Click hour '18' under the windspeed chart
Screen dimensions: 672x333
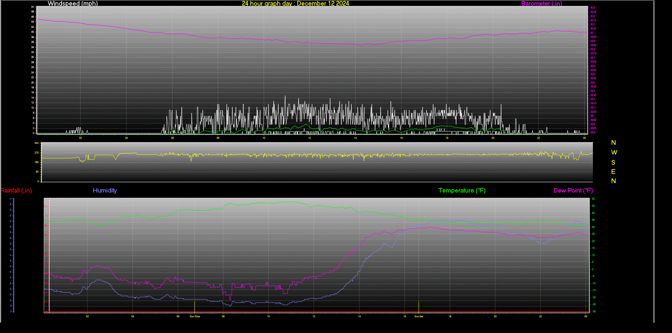pyautogui.click(x=447, y=138)
